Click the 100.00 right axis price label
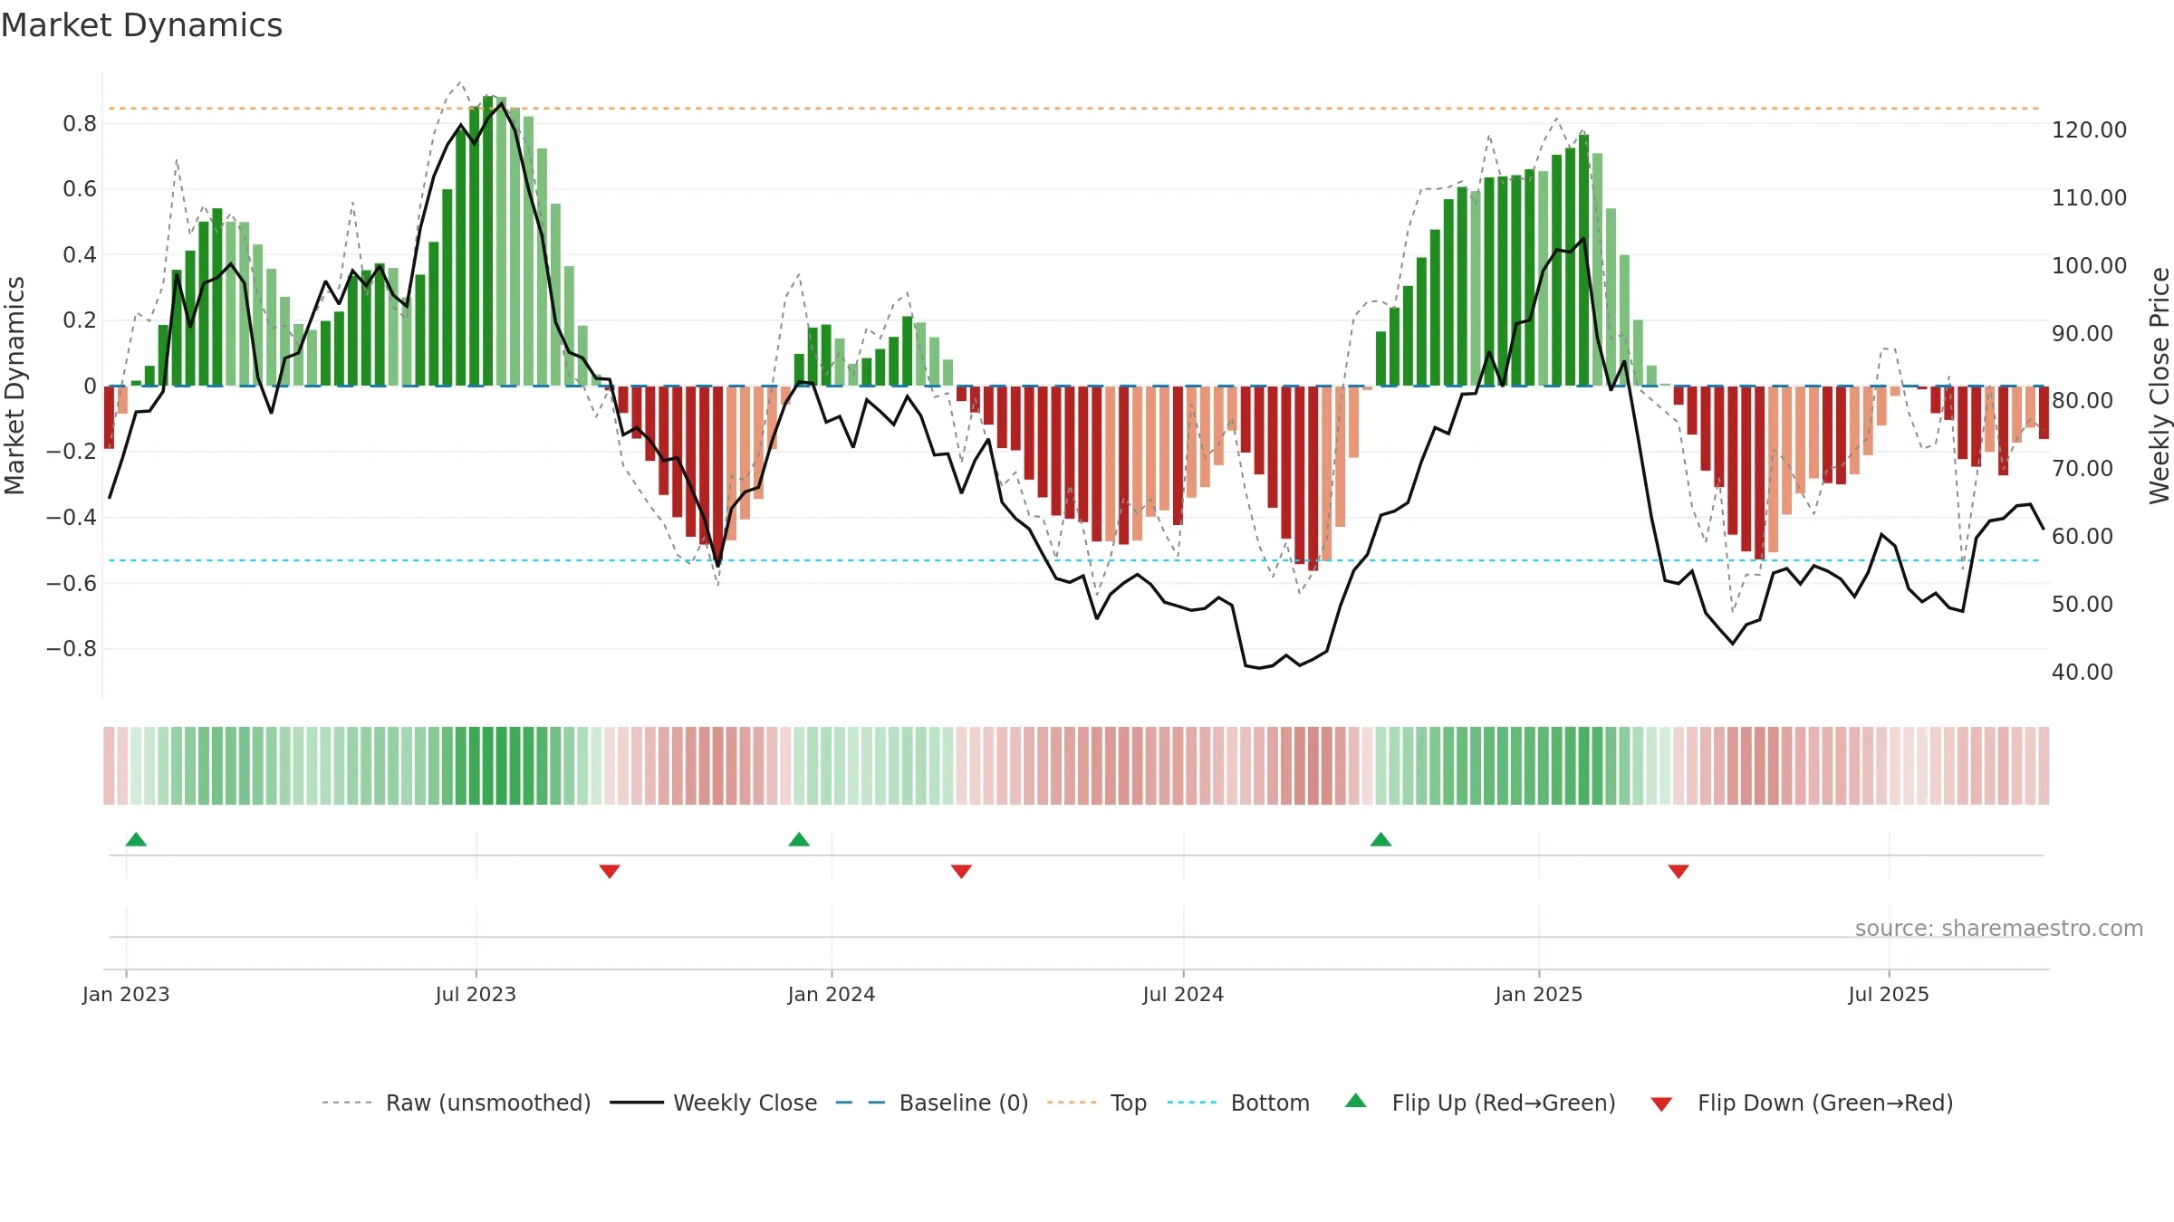 2089,265
